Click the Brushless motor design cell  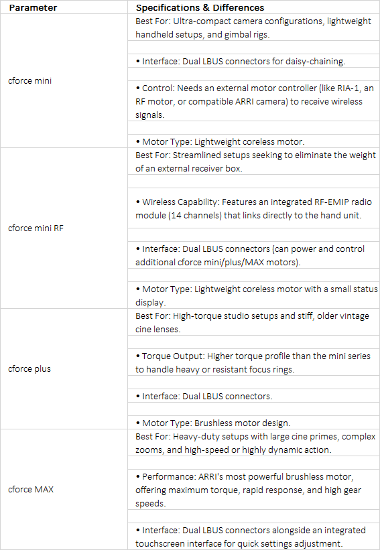tap(254, 423)
